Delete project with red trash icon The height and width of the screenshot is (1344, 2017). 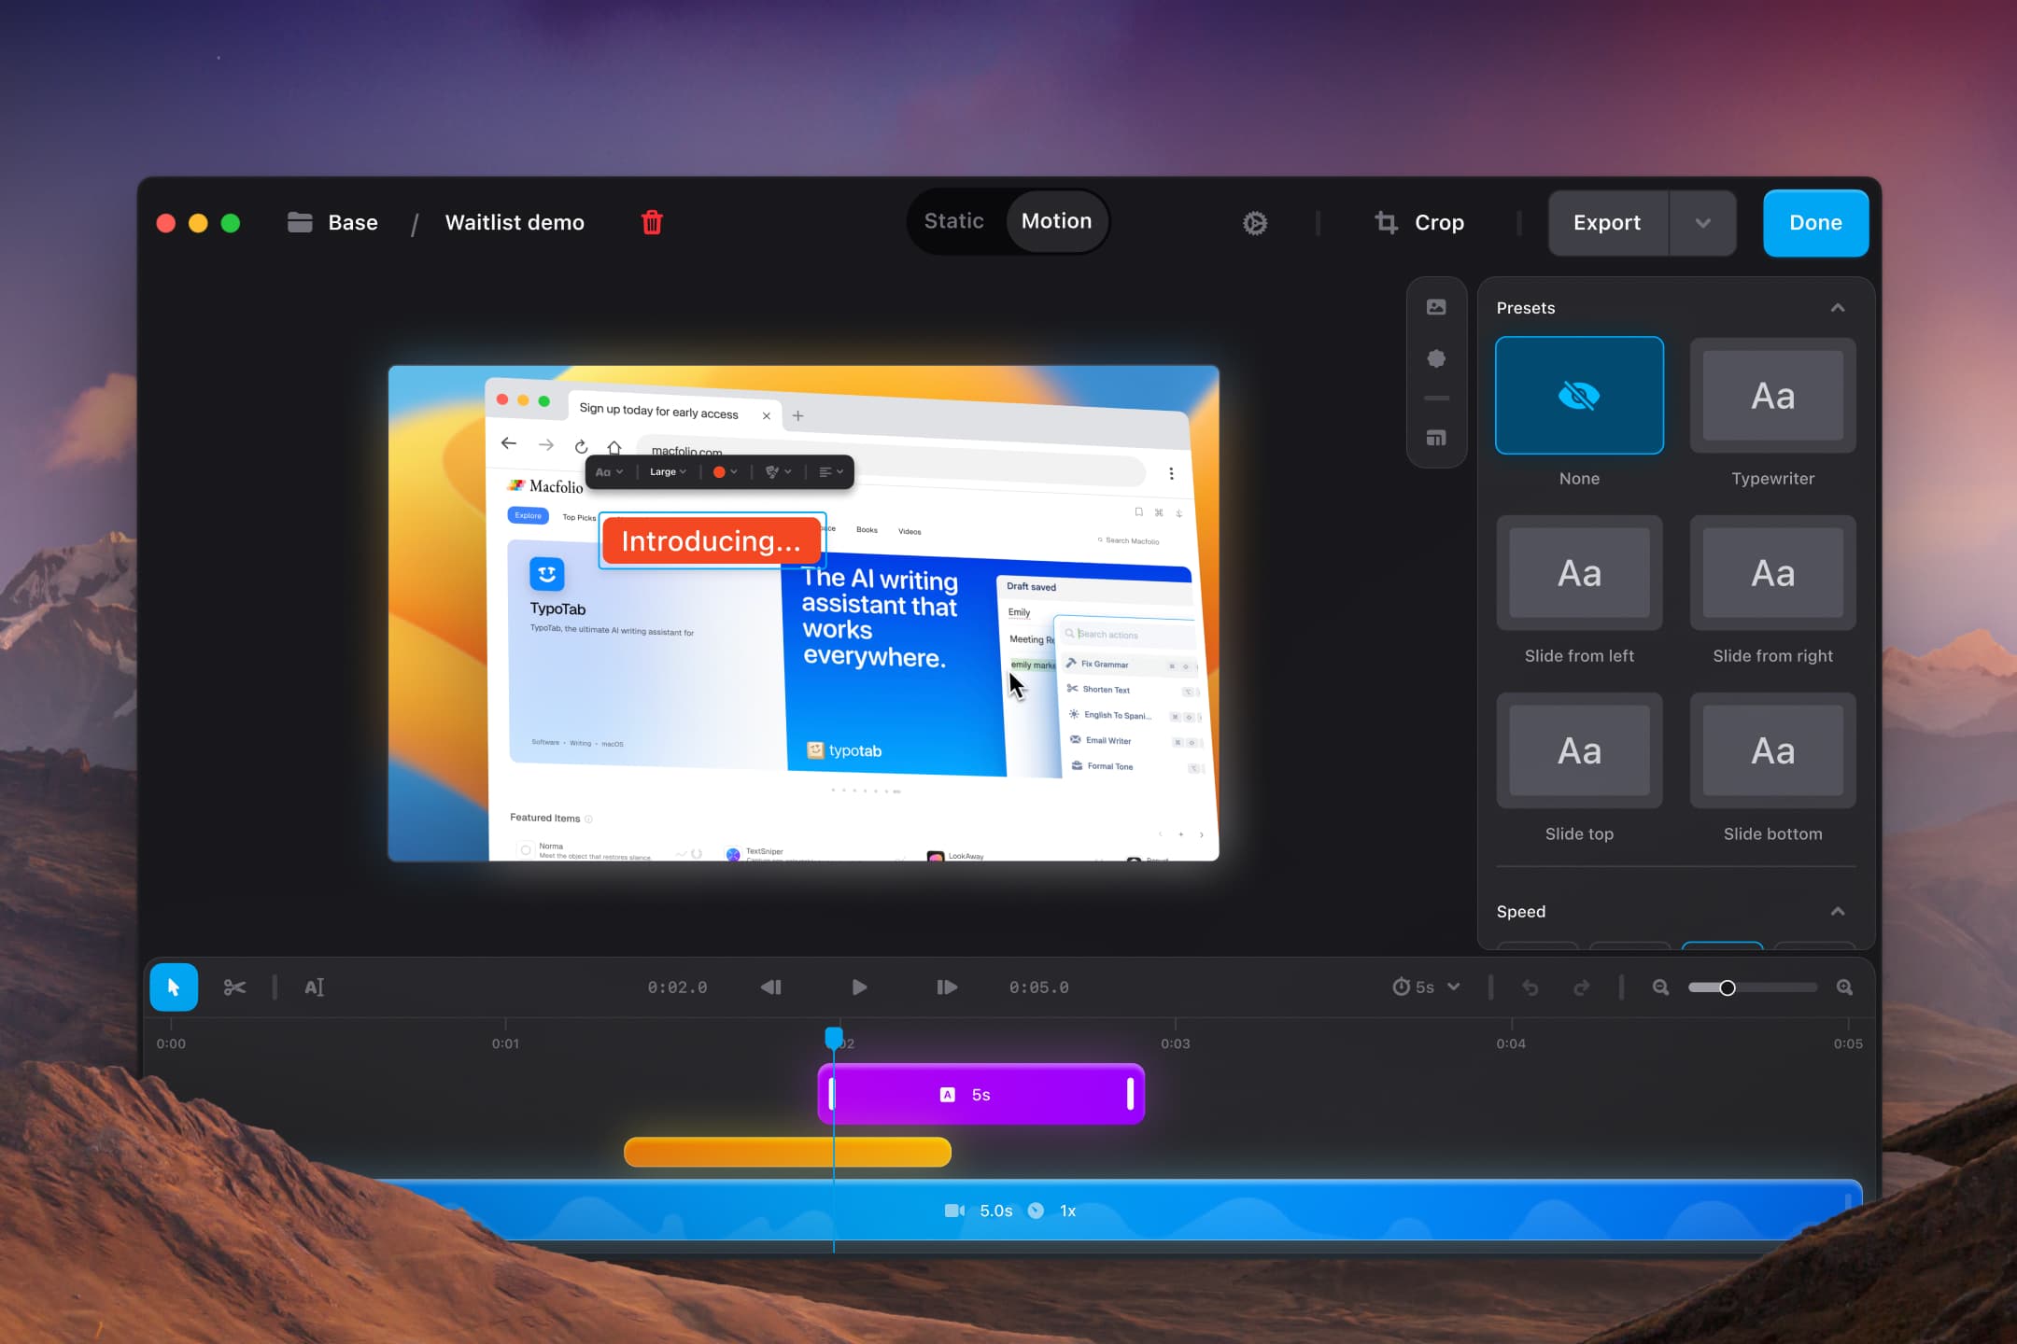(x=652, y=222)
